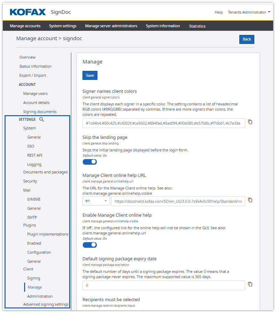Disable Enable Manage Client online help switch
This screenshot has height=313, width=276.
point(90,245)
